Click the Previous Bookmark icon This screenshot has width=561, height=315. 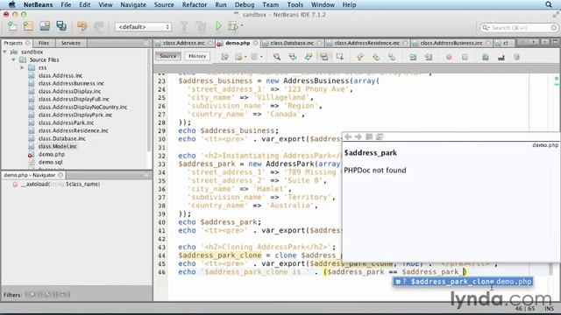click(360, 57)
